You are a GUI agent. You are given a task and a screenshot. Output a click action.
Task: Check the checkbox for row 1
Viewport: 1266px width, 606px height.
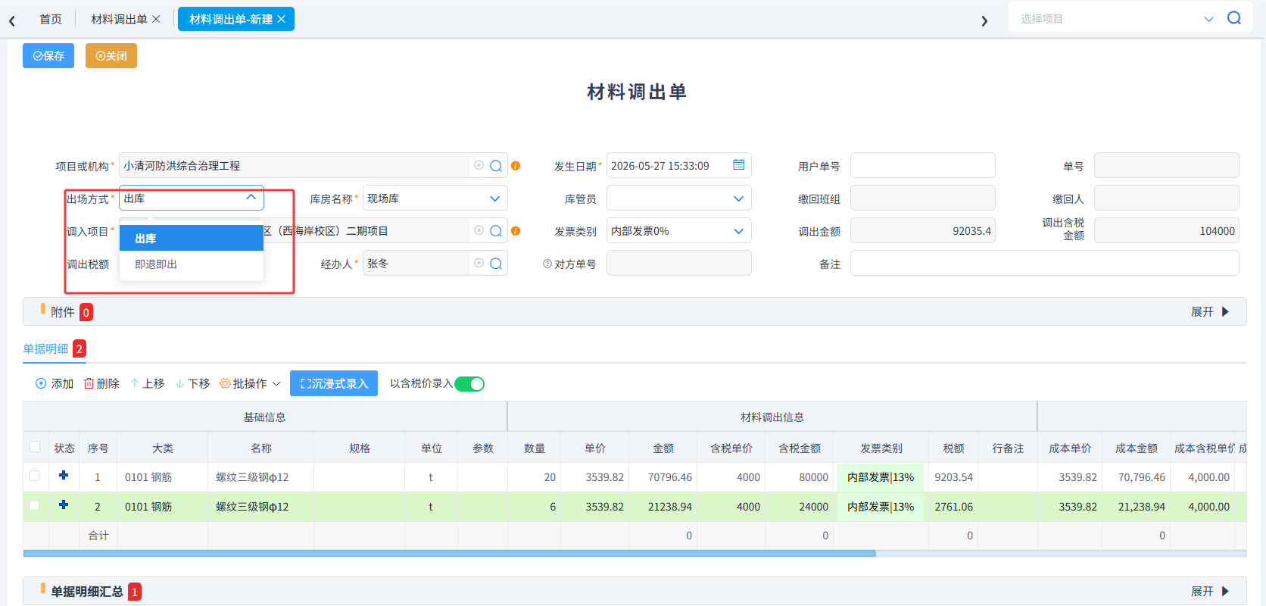click(x=34, y=476)
